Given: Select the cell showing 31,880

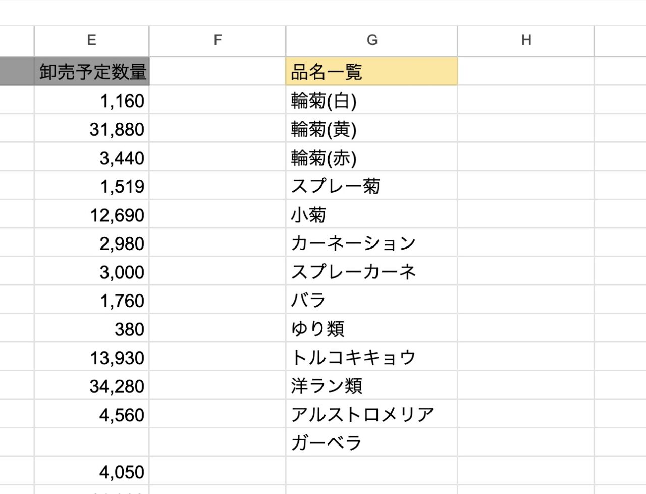Looking at the screenshot, I should [x=91, y=129].
